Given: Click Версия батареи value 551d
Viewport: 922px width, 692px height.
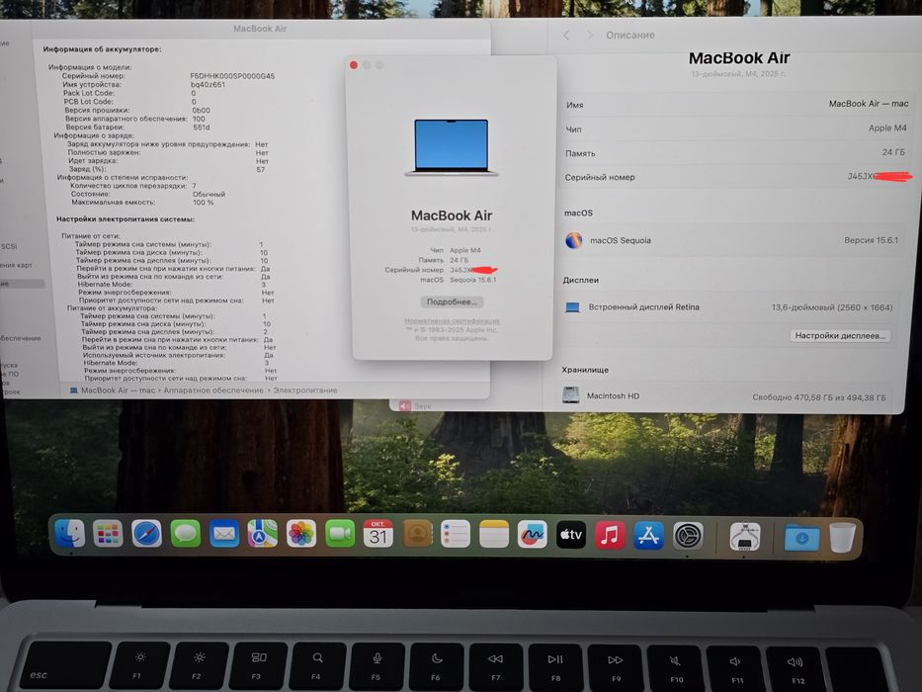Looking at the screenshot, I should click(201, 128).
